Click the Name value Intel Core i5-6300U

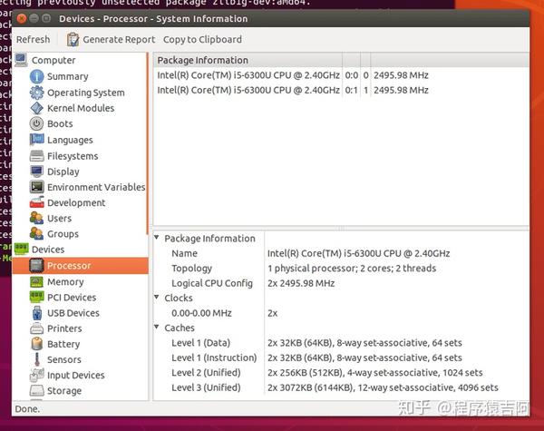point(359,253)
